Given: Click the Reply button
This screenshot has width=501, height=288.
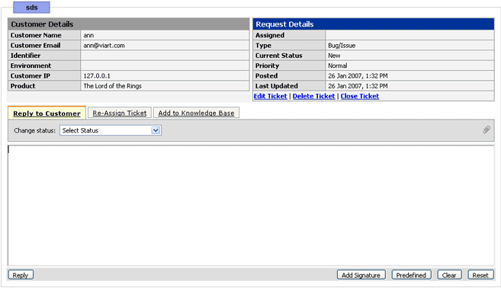Looking at the screenshot, I should click(x=21, y=275).
